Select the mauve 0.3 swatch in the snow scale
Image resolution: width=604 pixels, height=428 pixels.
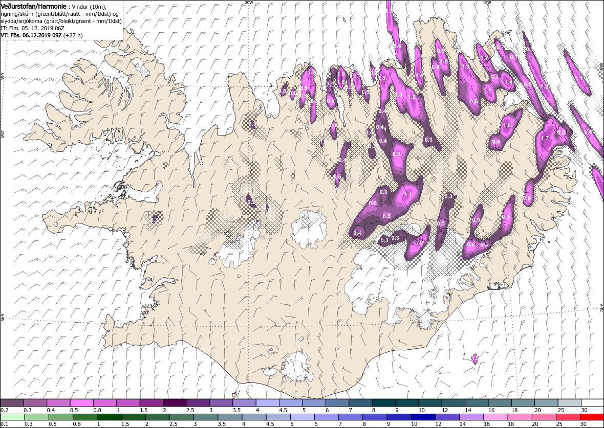(x=35, y=403)
